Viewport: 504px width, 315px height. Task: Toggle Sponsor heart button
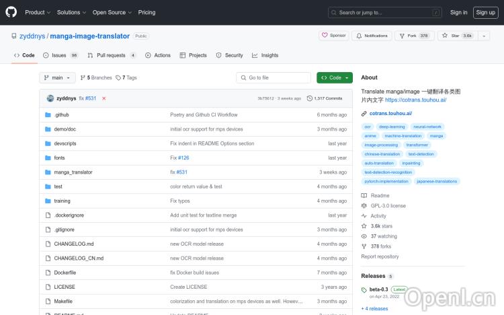333,36
